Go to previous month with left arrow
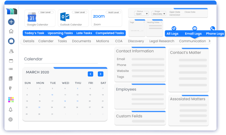Image resolution: width=226 pixels, height=135 pixels. coord(90,74)
